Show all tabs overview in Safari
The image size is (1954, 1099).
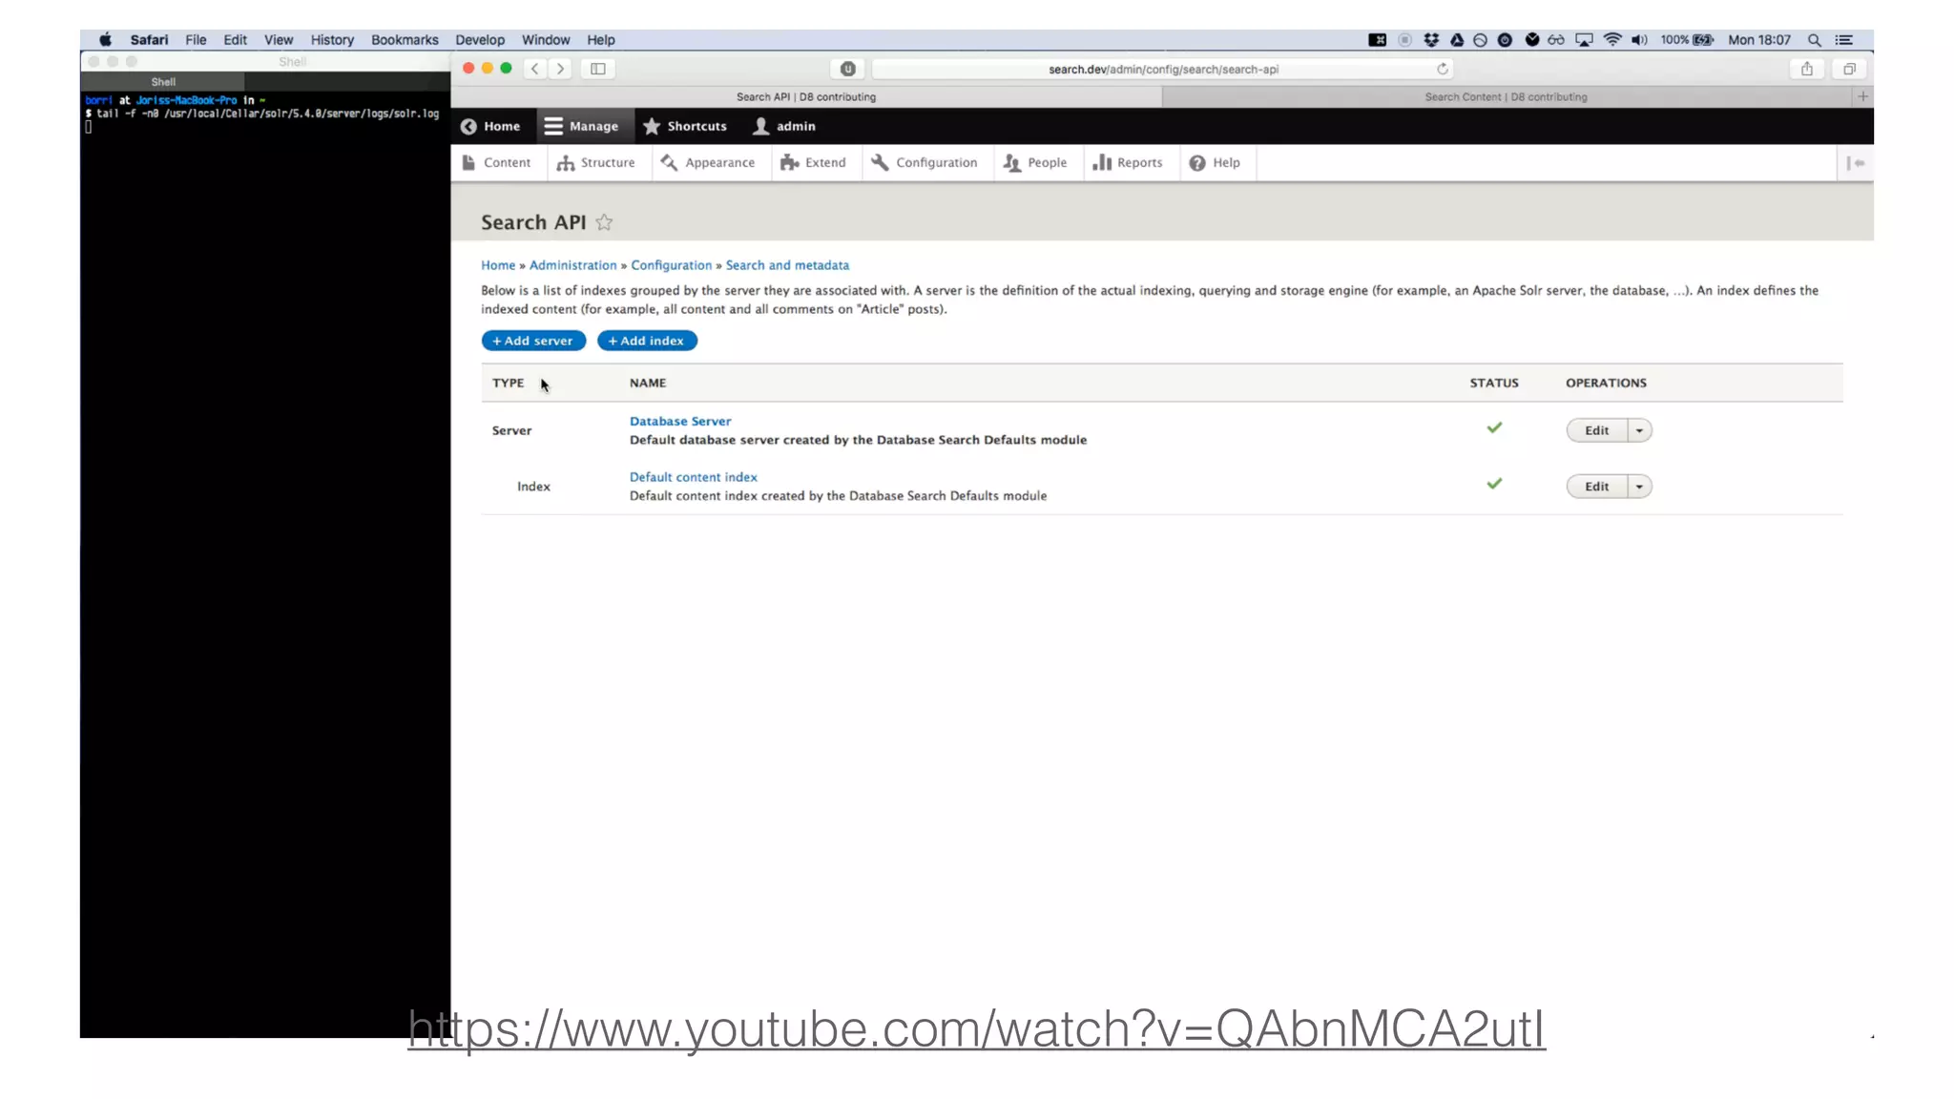[x=1849, y=69]
